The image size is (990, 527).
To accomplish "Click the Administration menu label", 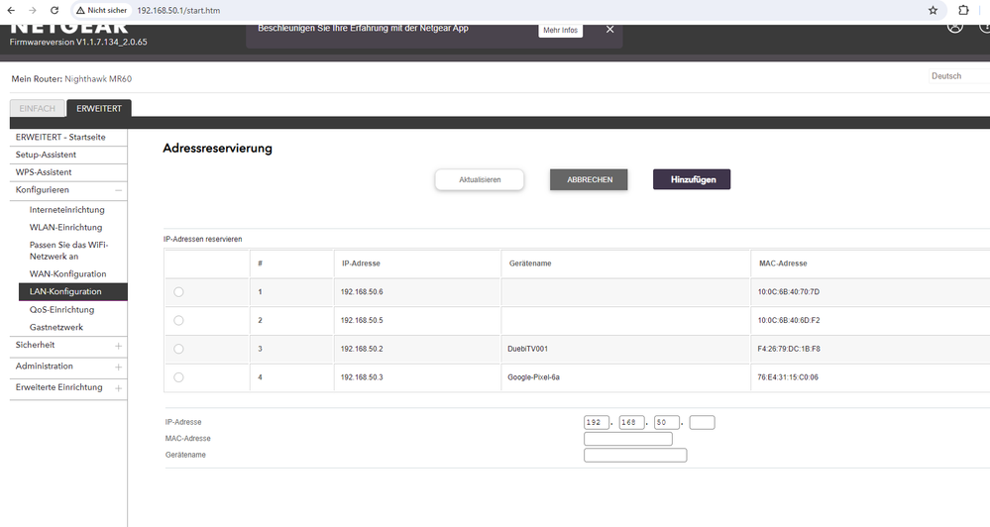I will click(45, 367).
